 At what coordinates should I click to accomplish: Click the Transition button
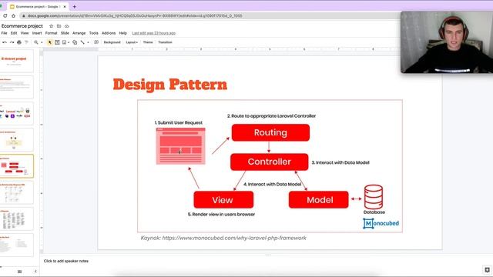165,42
